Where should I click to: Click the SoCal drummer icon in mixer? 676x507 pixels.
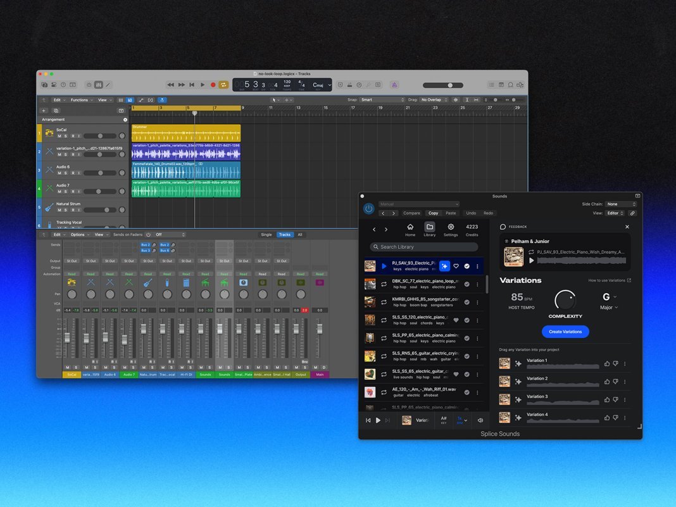(72, 282)
